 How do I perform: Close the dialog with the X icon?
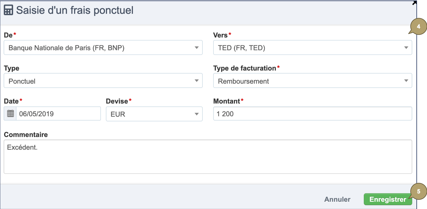coord(414,3)
